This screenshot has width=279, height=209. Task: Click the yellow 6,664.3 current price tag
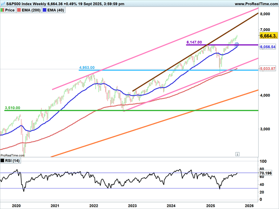click(268, 36)
